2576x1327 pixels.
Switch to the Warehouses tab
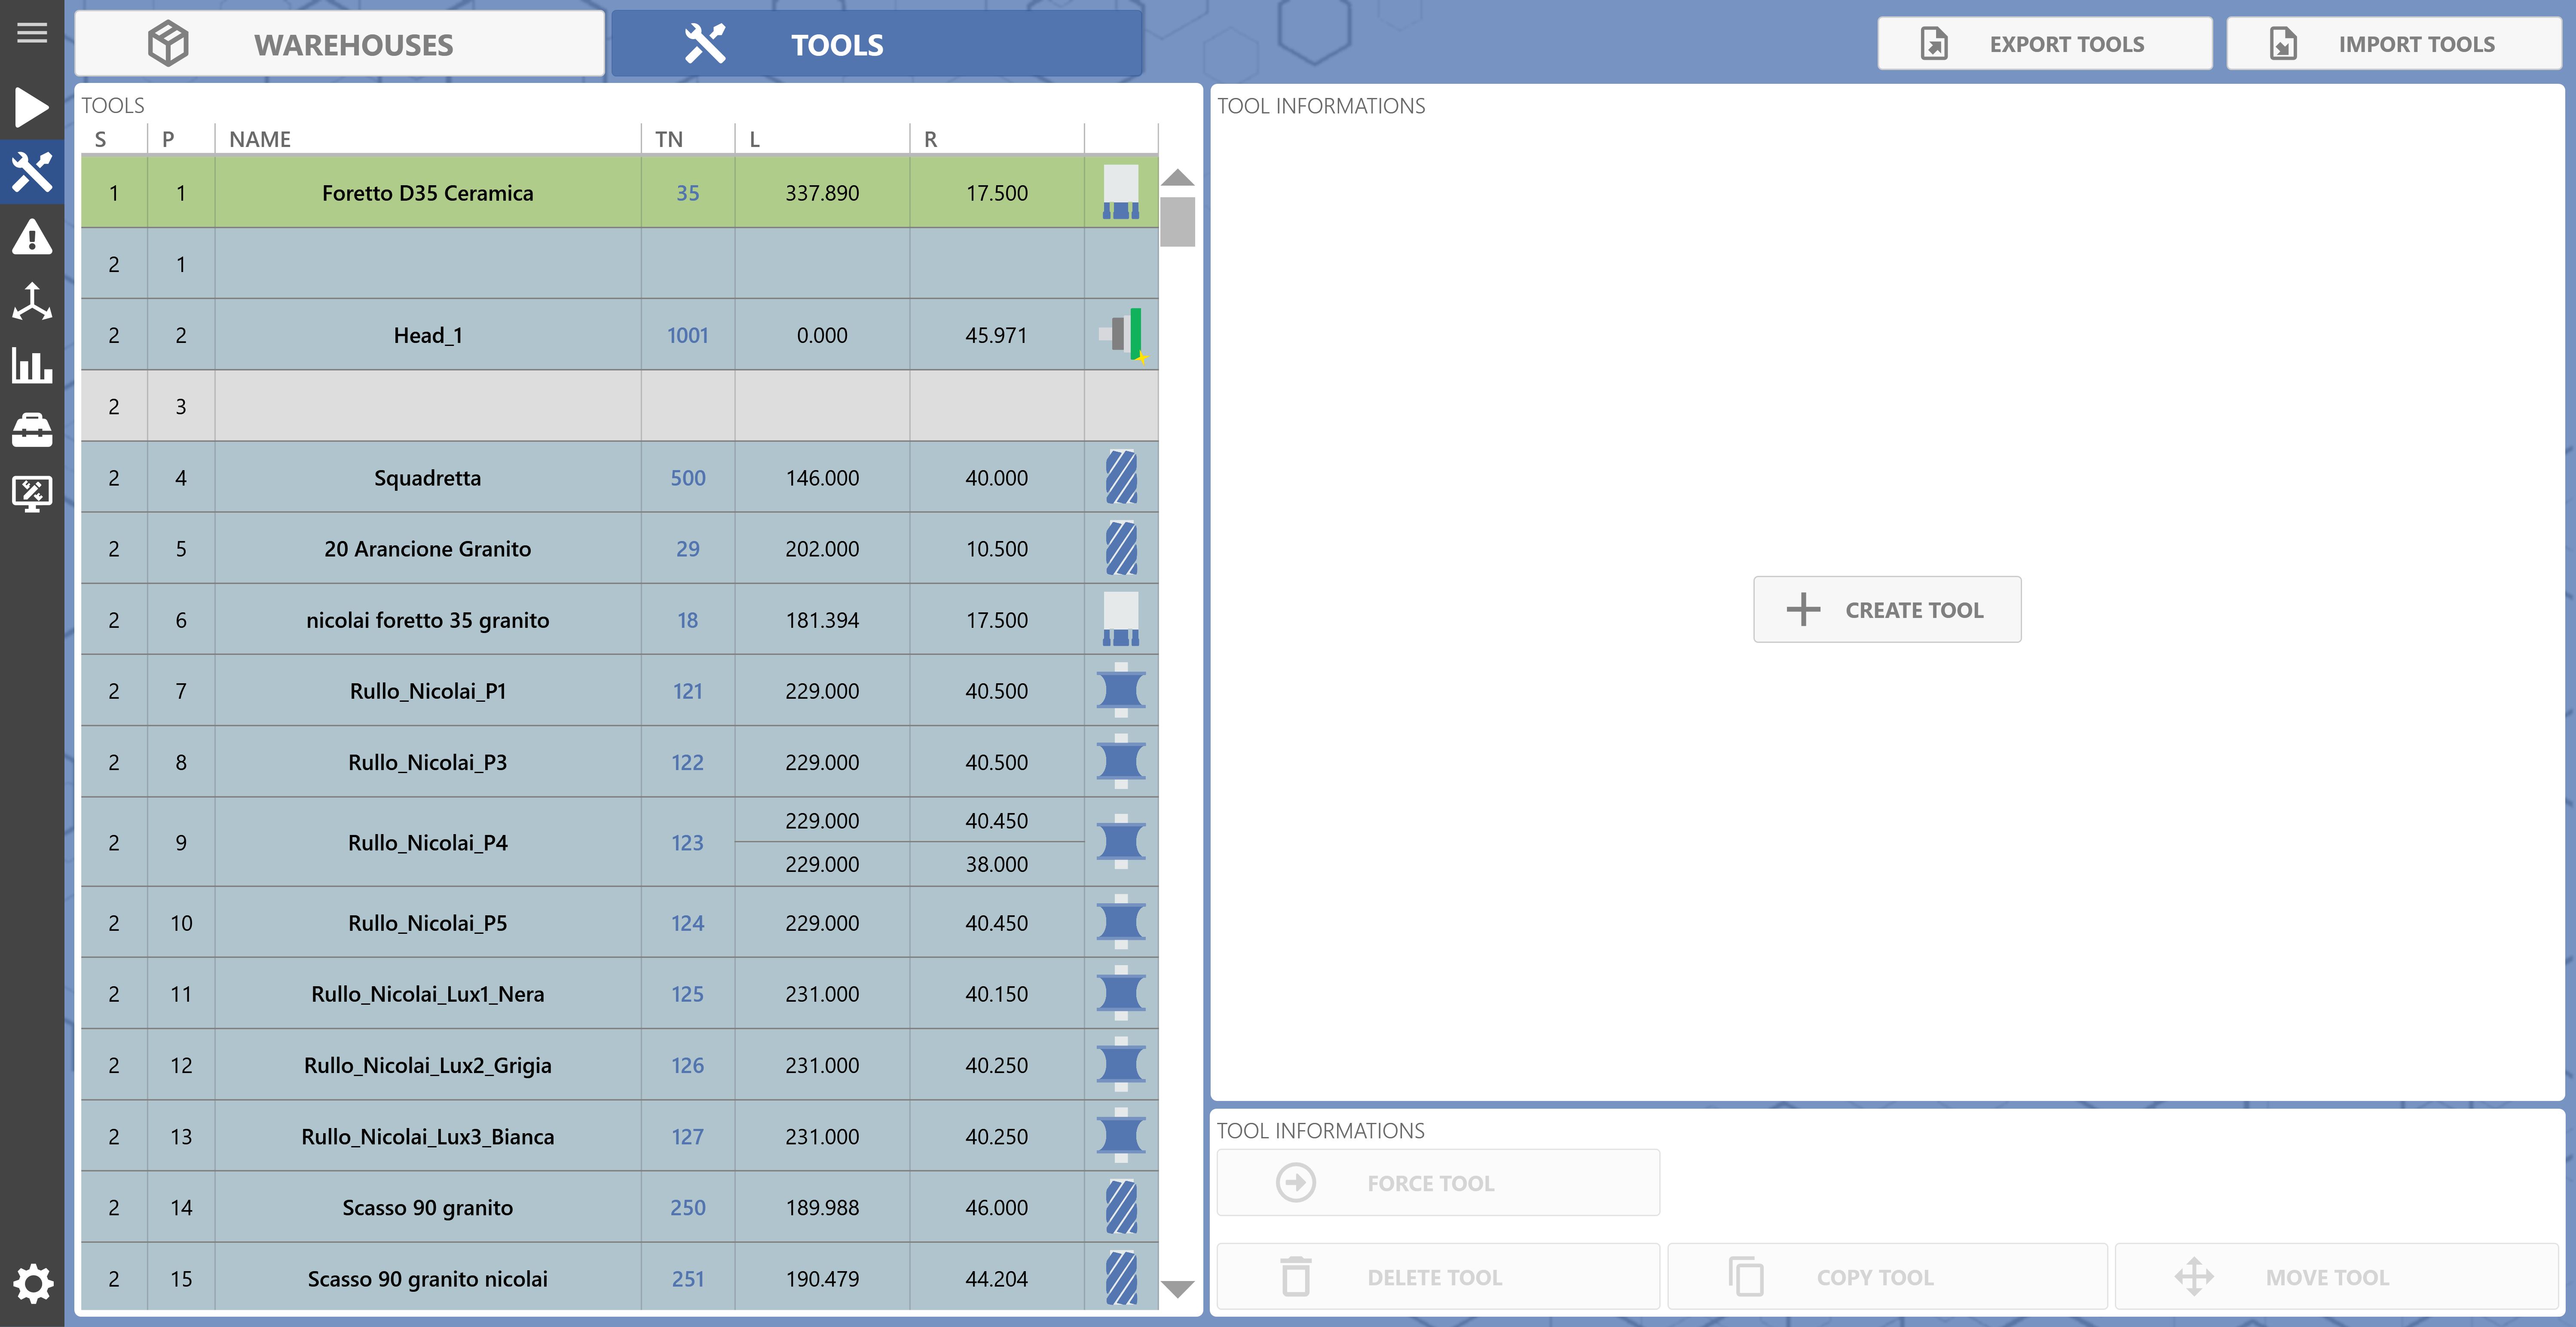coord(340,44)
